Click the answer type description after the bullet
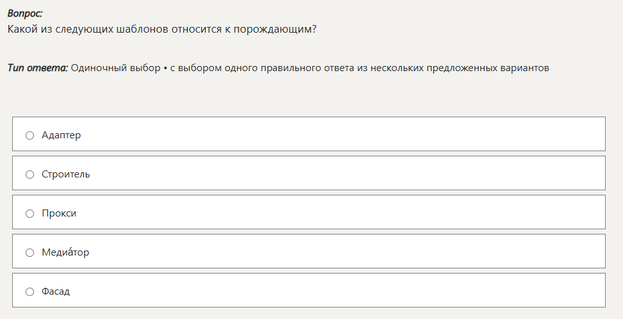The image size is (623, 319). 359,68
